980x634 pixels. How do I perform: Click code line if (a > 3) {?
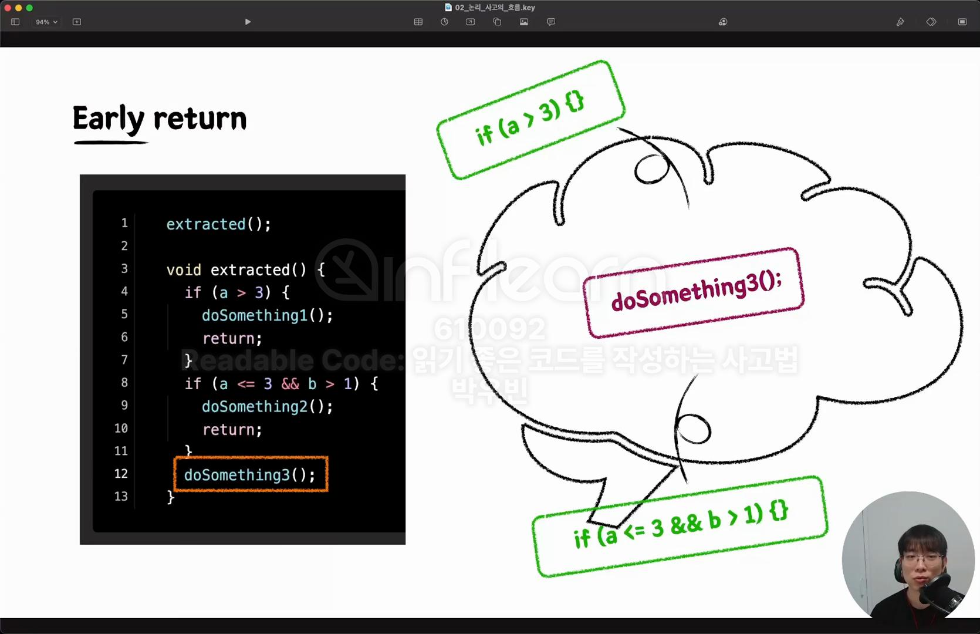point(237,292)
